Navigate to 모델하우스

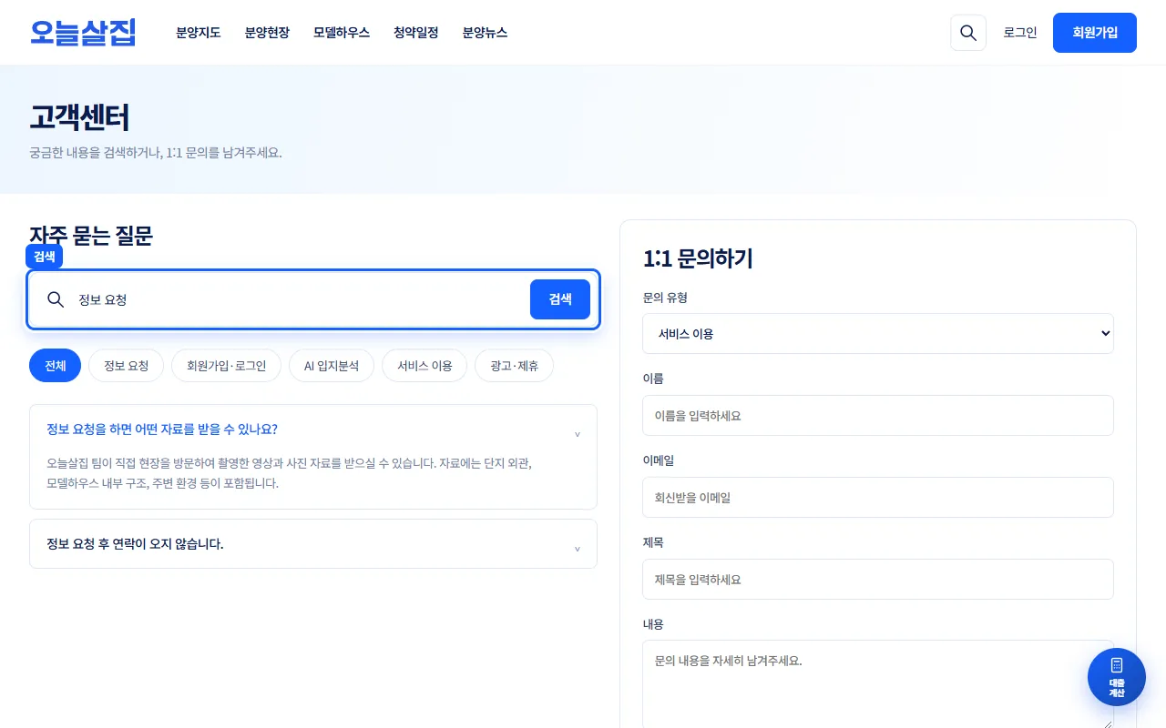(342, 33)
